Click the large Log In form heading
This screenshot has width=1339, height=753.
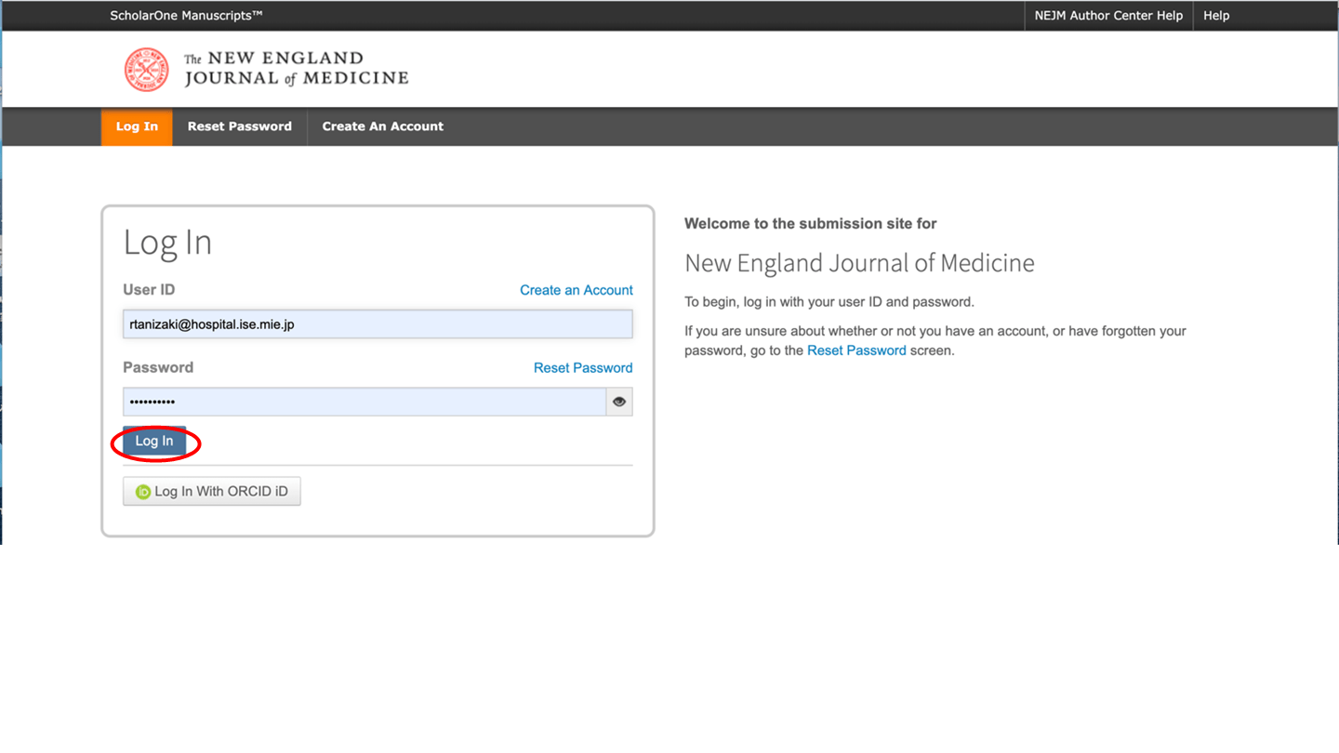click(167, 243)
